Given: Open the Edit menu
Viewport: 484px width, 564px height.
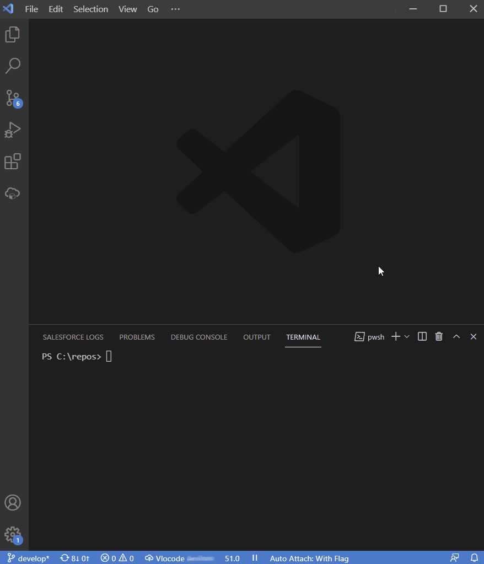Looking at the screenshot, I should pyautogui.click(x=56, y=9).
